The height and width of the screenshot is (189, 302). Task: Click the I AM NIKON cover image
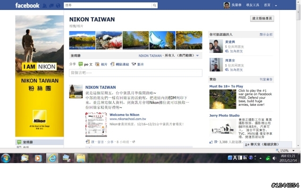tap(40, 76)
